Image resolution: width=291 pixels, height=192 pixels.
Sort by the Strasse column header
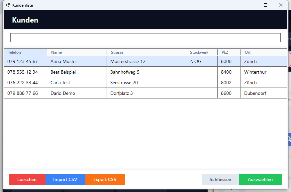pyautogui.click(x=146, y=52)
